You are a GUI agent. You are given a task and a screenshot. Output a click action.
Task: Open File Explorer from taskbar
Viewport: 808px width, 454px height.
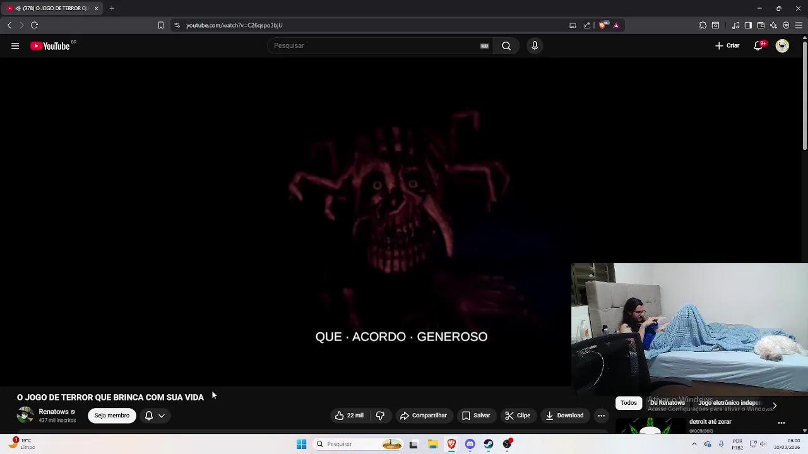point(432,444)
